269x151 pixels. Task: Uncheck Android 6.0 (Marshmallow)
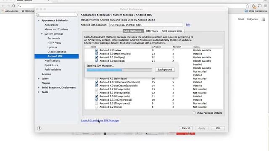click(96, 54)
